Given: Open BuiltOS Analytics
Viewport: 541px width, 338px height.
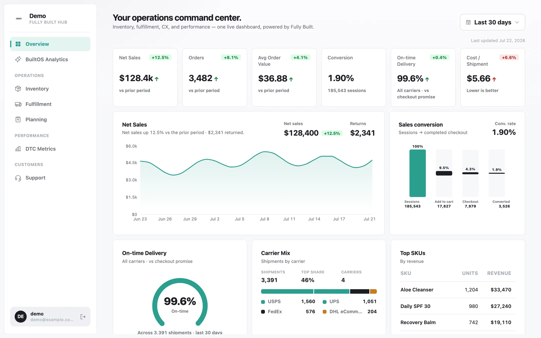Looking at the screenshot, I should pos(50,59).
